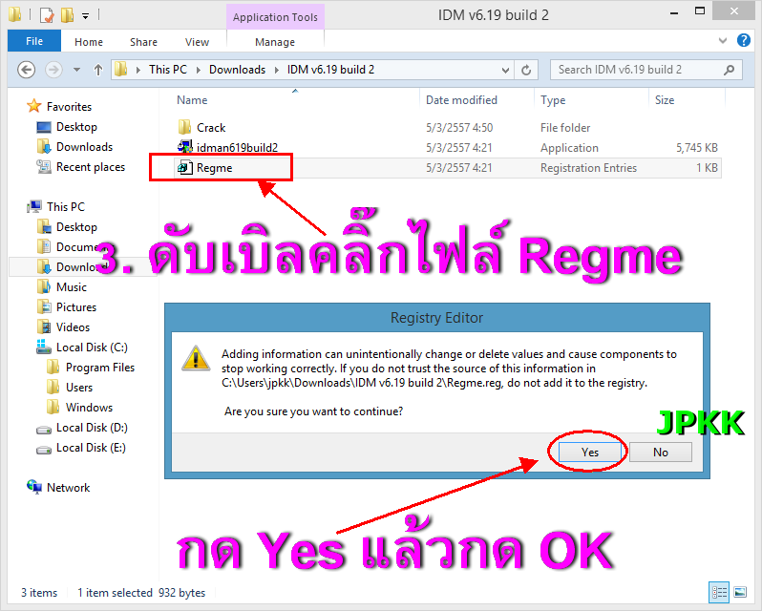Open Desktop under Favorites
The width and height of the screenshot is (762, 611).
76,127
